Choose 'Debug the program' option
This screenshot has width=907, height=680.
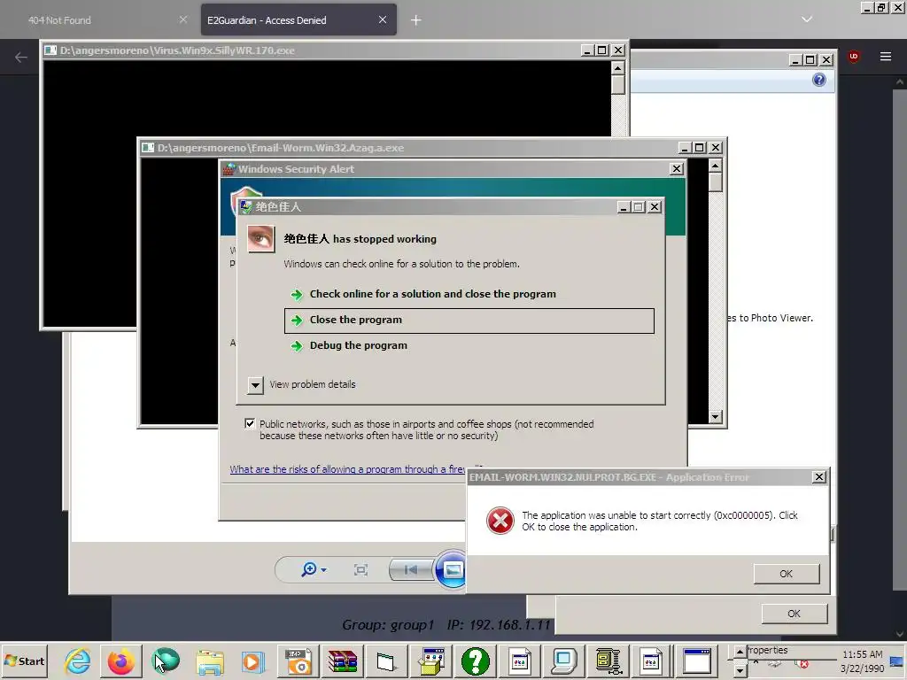tap(358, 346)
